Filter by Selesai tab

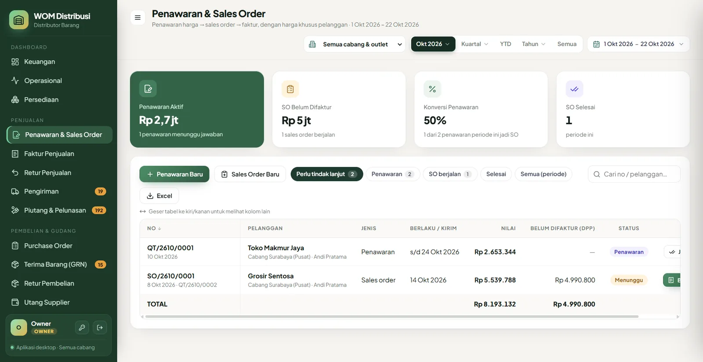pos(496,174)
